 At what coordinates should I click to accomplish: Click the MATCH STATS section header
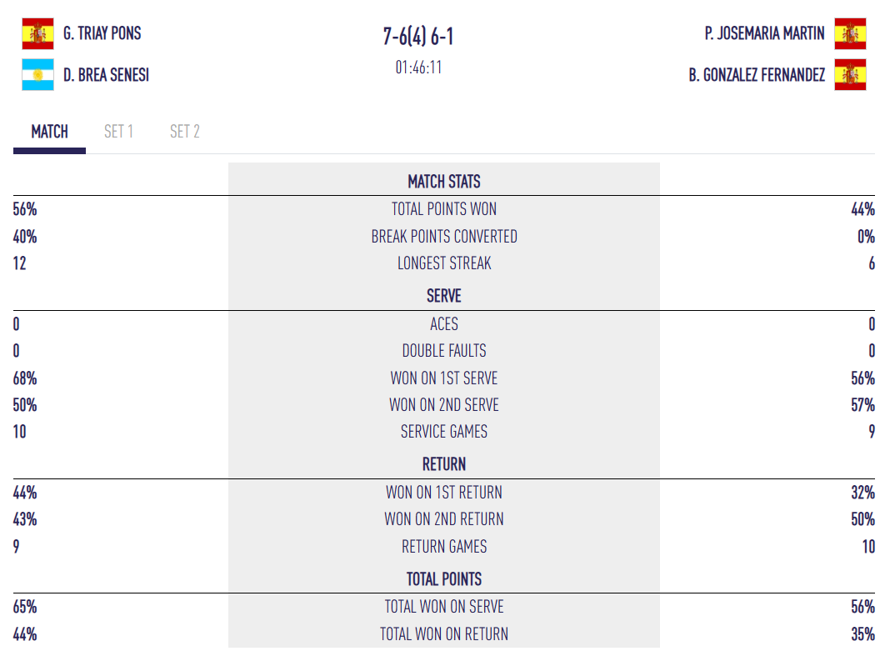[443, 182]
